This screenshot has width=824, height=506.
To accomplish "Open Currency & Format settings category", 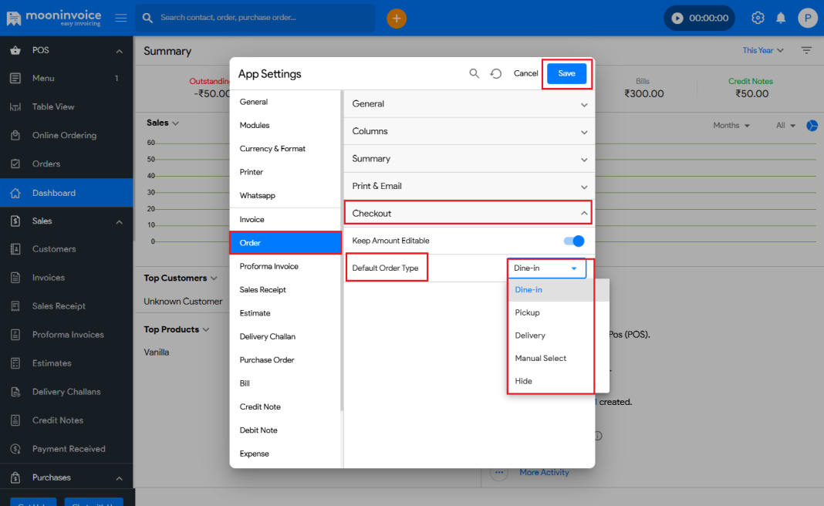I will 272,148.
